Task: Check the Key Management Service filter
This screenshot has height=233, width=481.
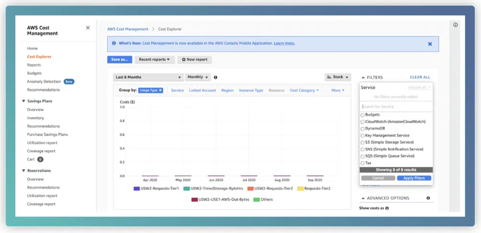Action: tap(362, 136)
